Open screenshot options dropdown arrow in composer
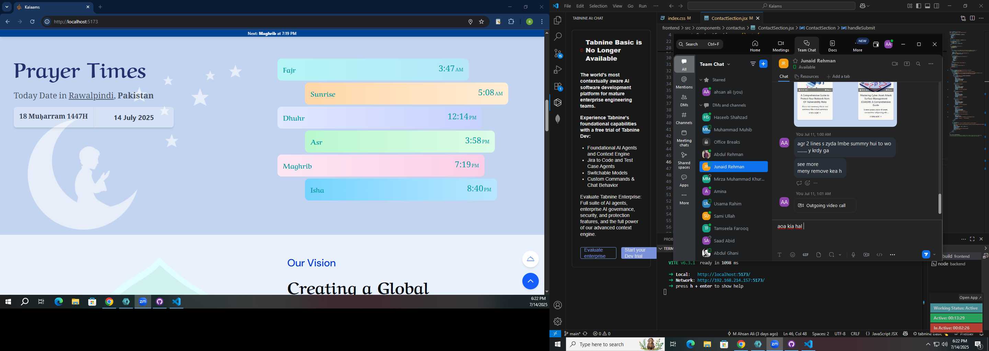Viewport: 989px width, 351px height. 840,255
